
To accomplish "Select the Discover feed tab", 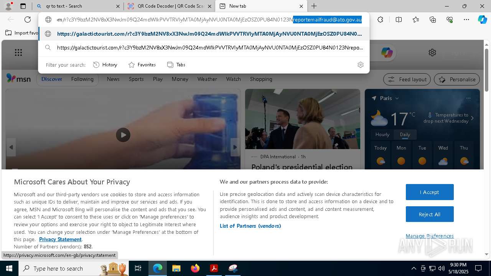I will coord(52,79).
